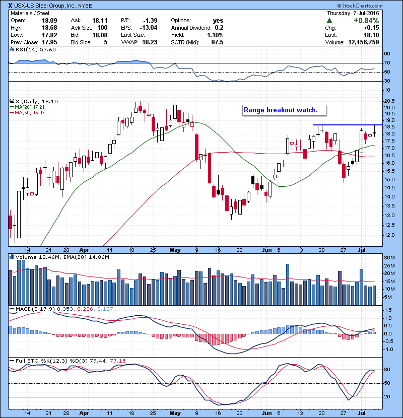This screenshot has width=403, height=418.
Task: Click the Prev Close value 17.95
Action: tap(49, 42)
